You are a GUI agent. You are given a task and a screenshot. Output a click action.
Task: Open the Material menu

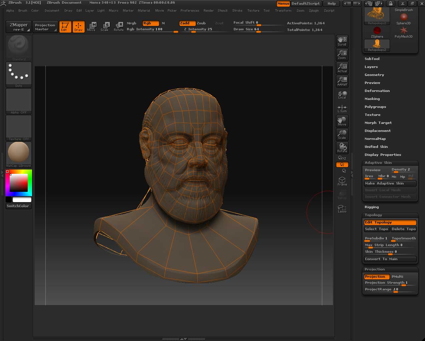coord(144,10)
